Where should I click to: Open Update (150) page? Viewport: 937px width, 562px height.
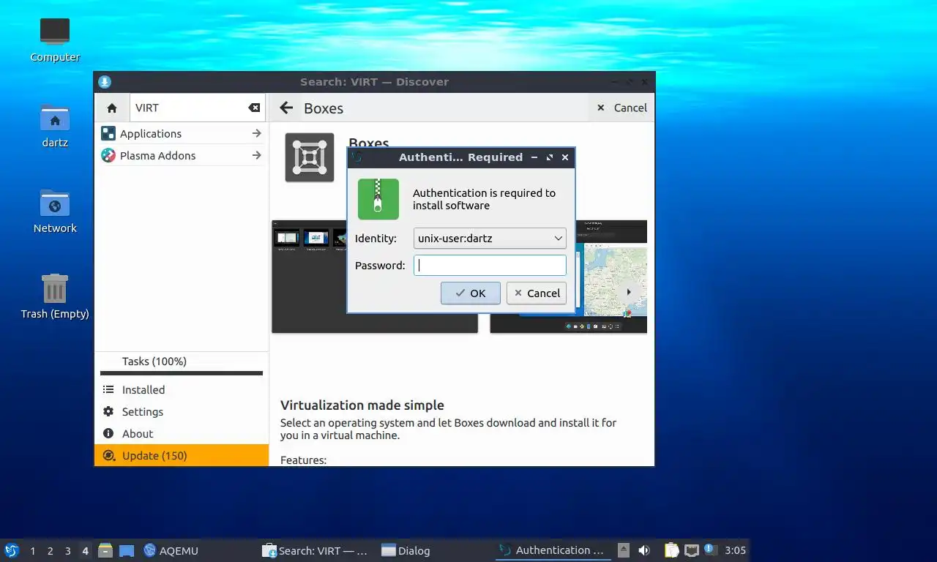pyautogui.click(x=182, y=455)
